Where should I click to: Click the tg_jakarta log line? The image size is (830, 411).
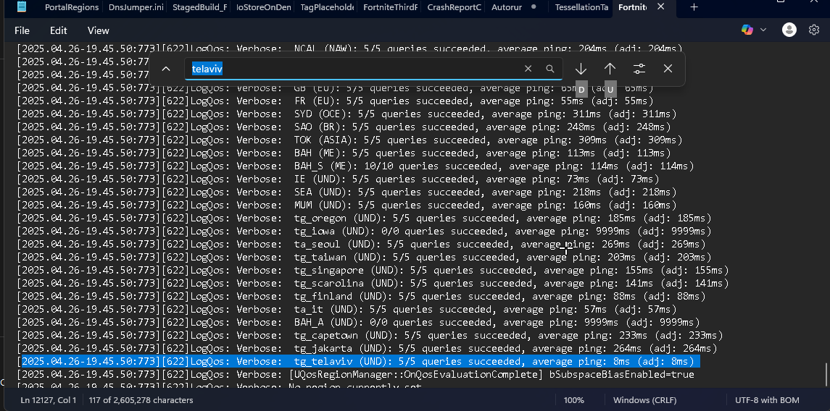[x=367, y=349]
